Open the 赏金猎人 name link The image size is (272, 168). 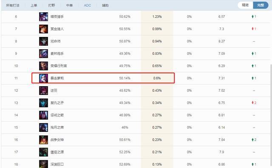[x=57, y=29]
